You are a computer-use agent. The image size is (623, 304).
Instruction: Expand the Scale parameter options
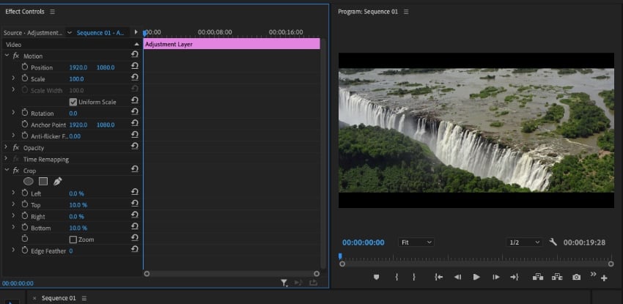tap(13, 78)
